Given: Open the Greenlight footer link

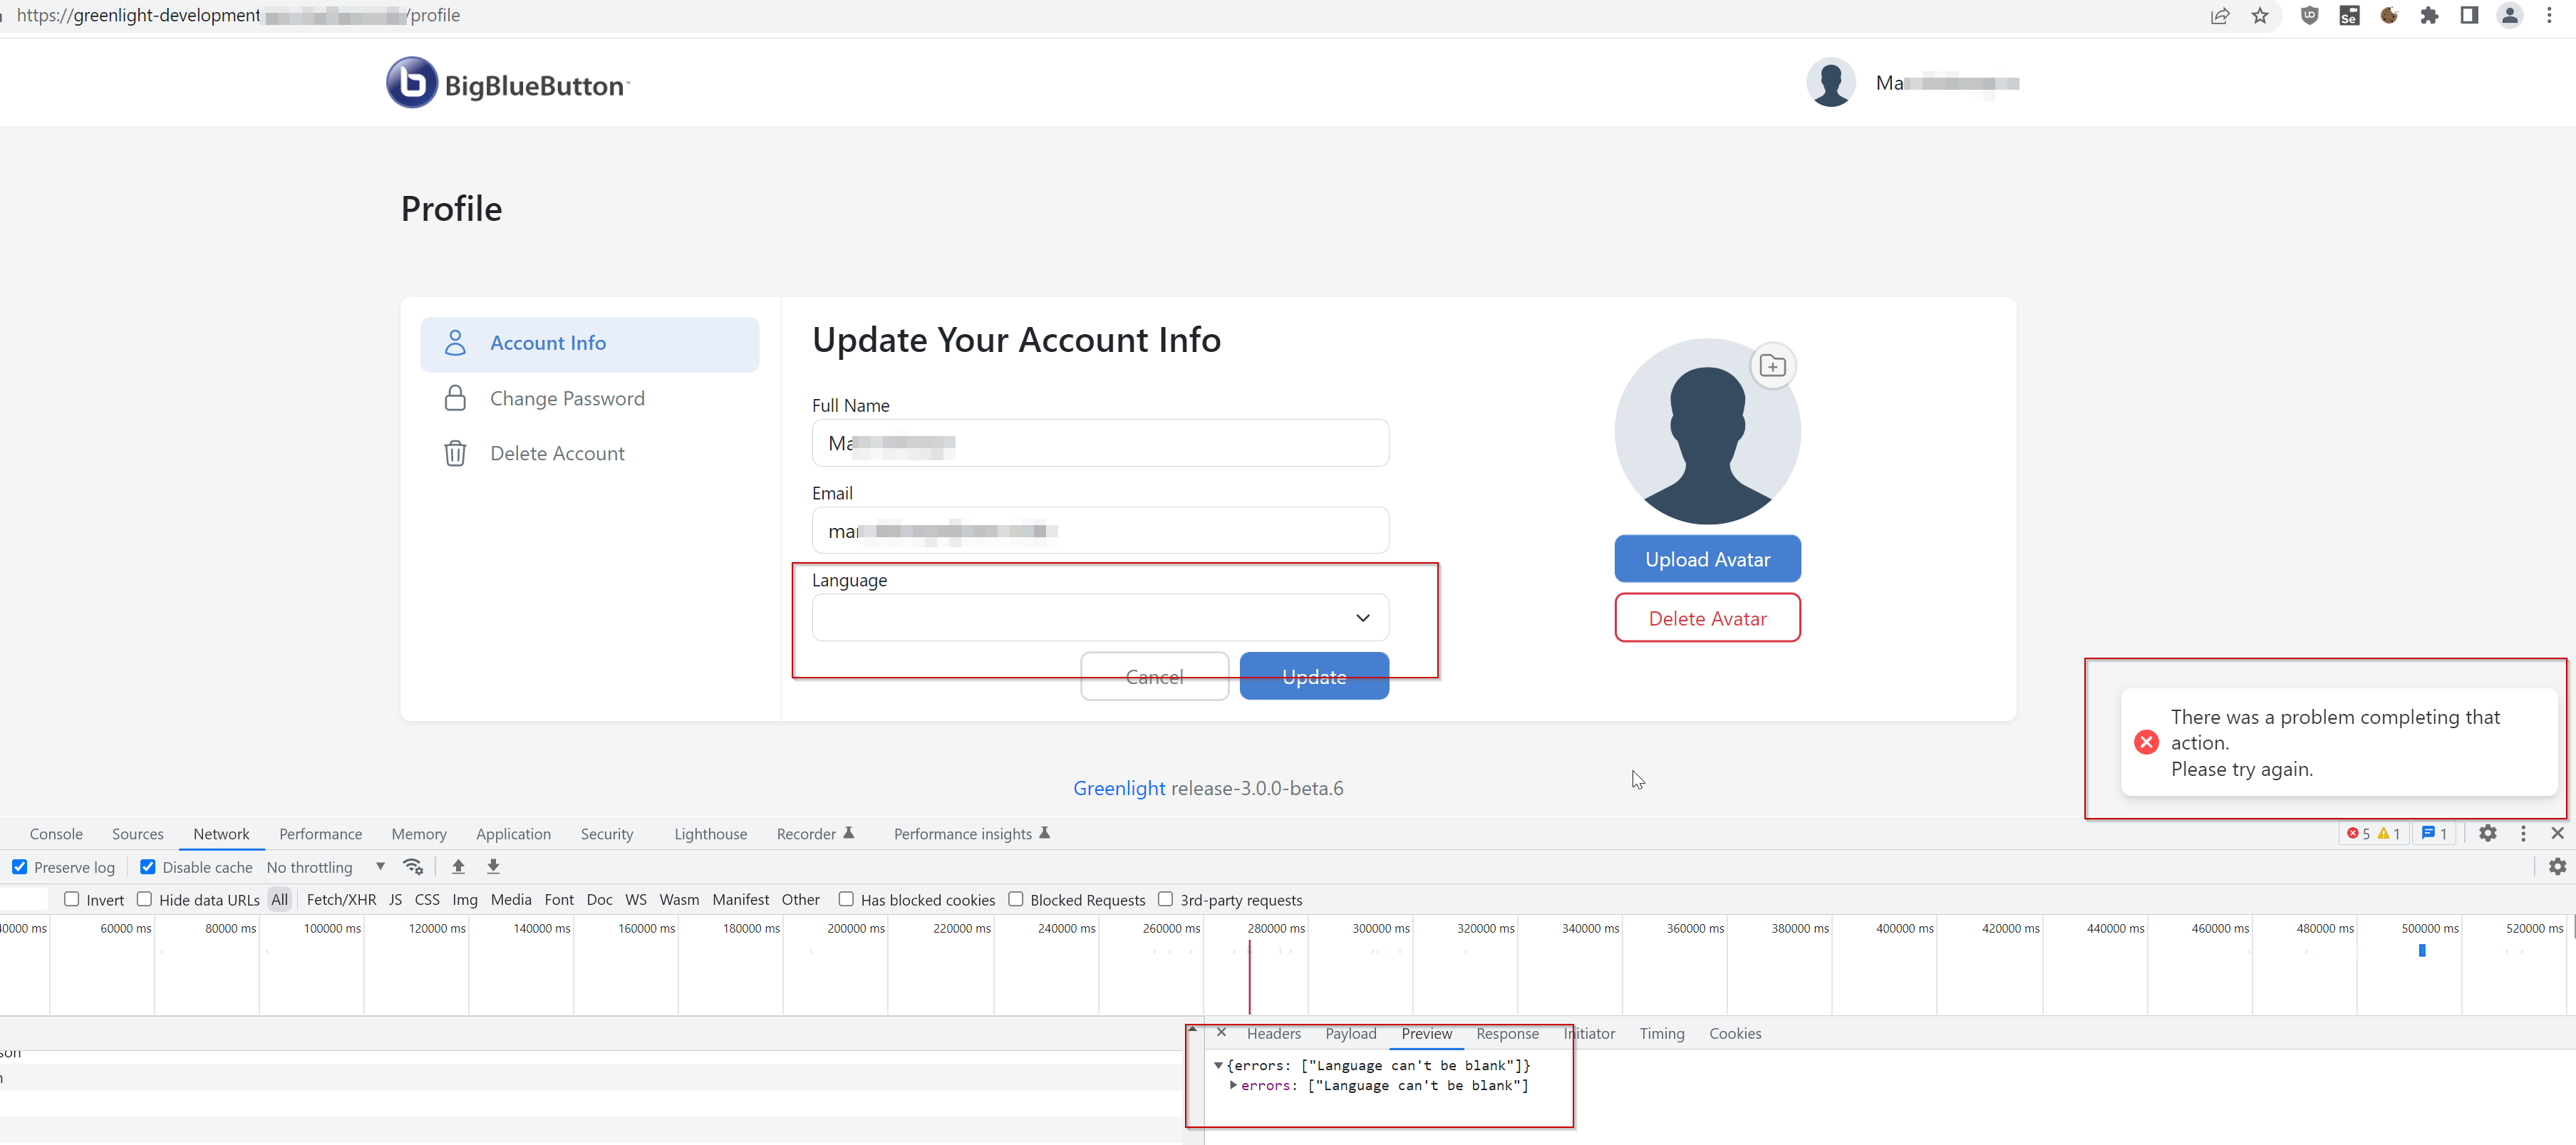Looking at the screenshot, I should [1119, 788].
